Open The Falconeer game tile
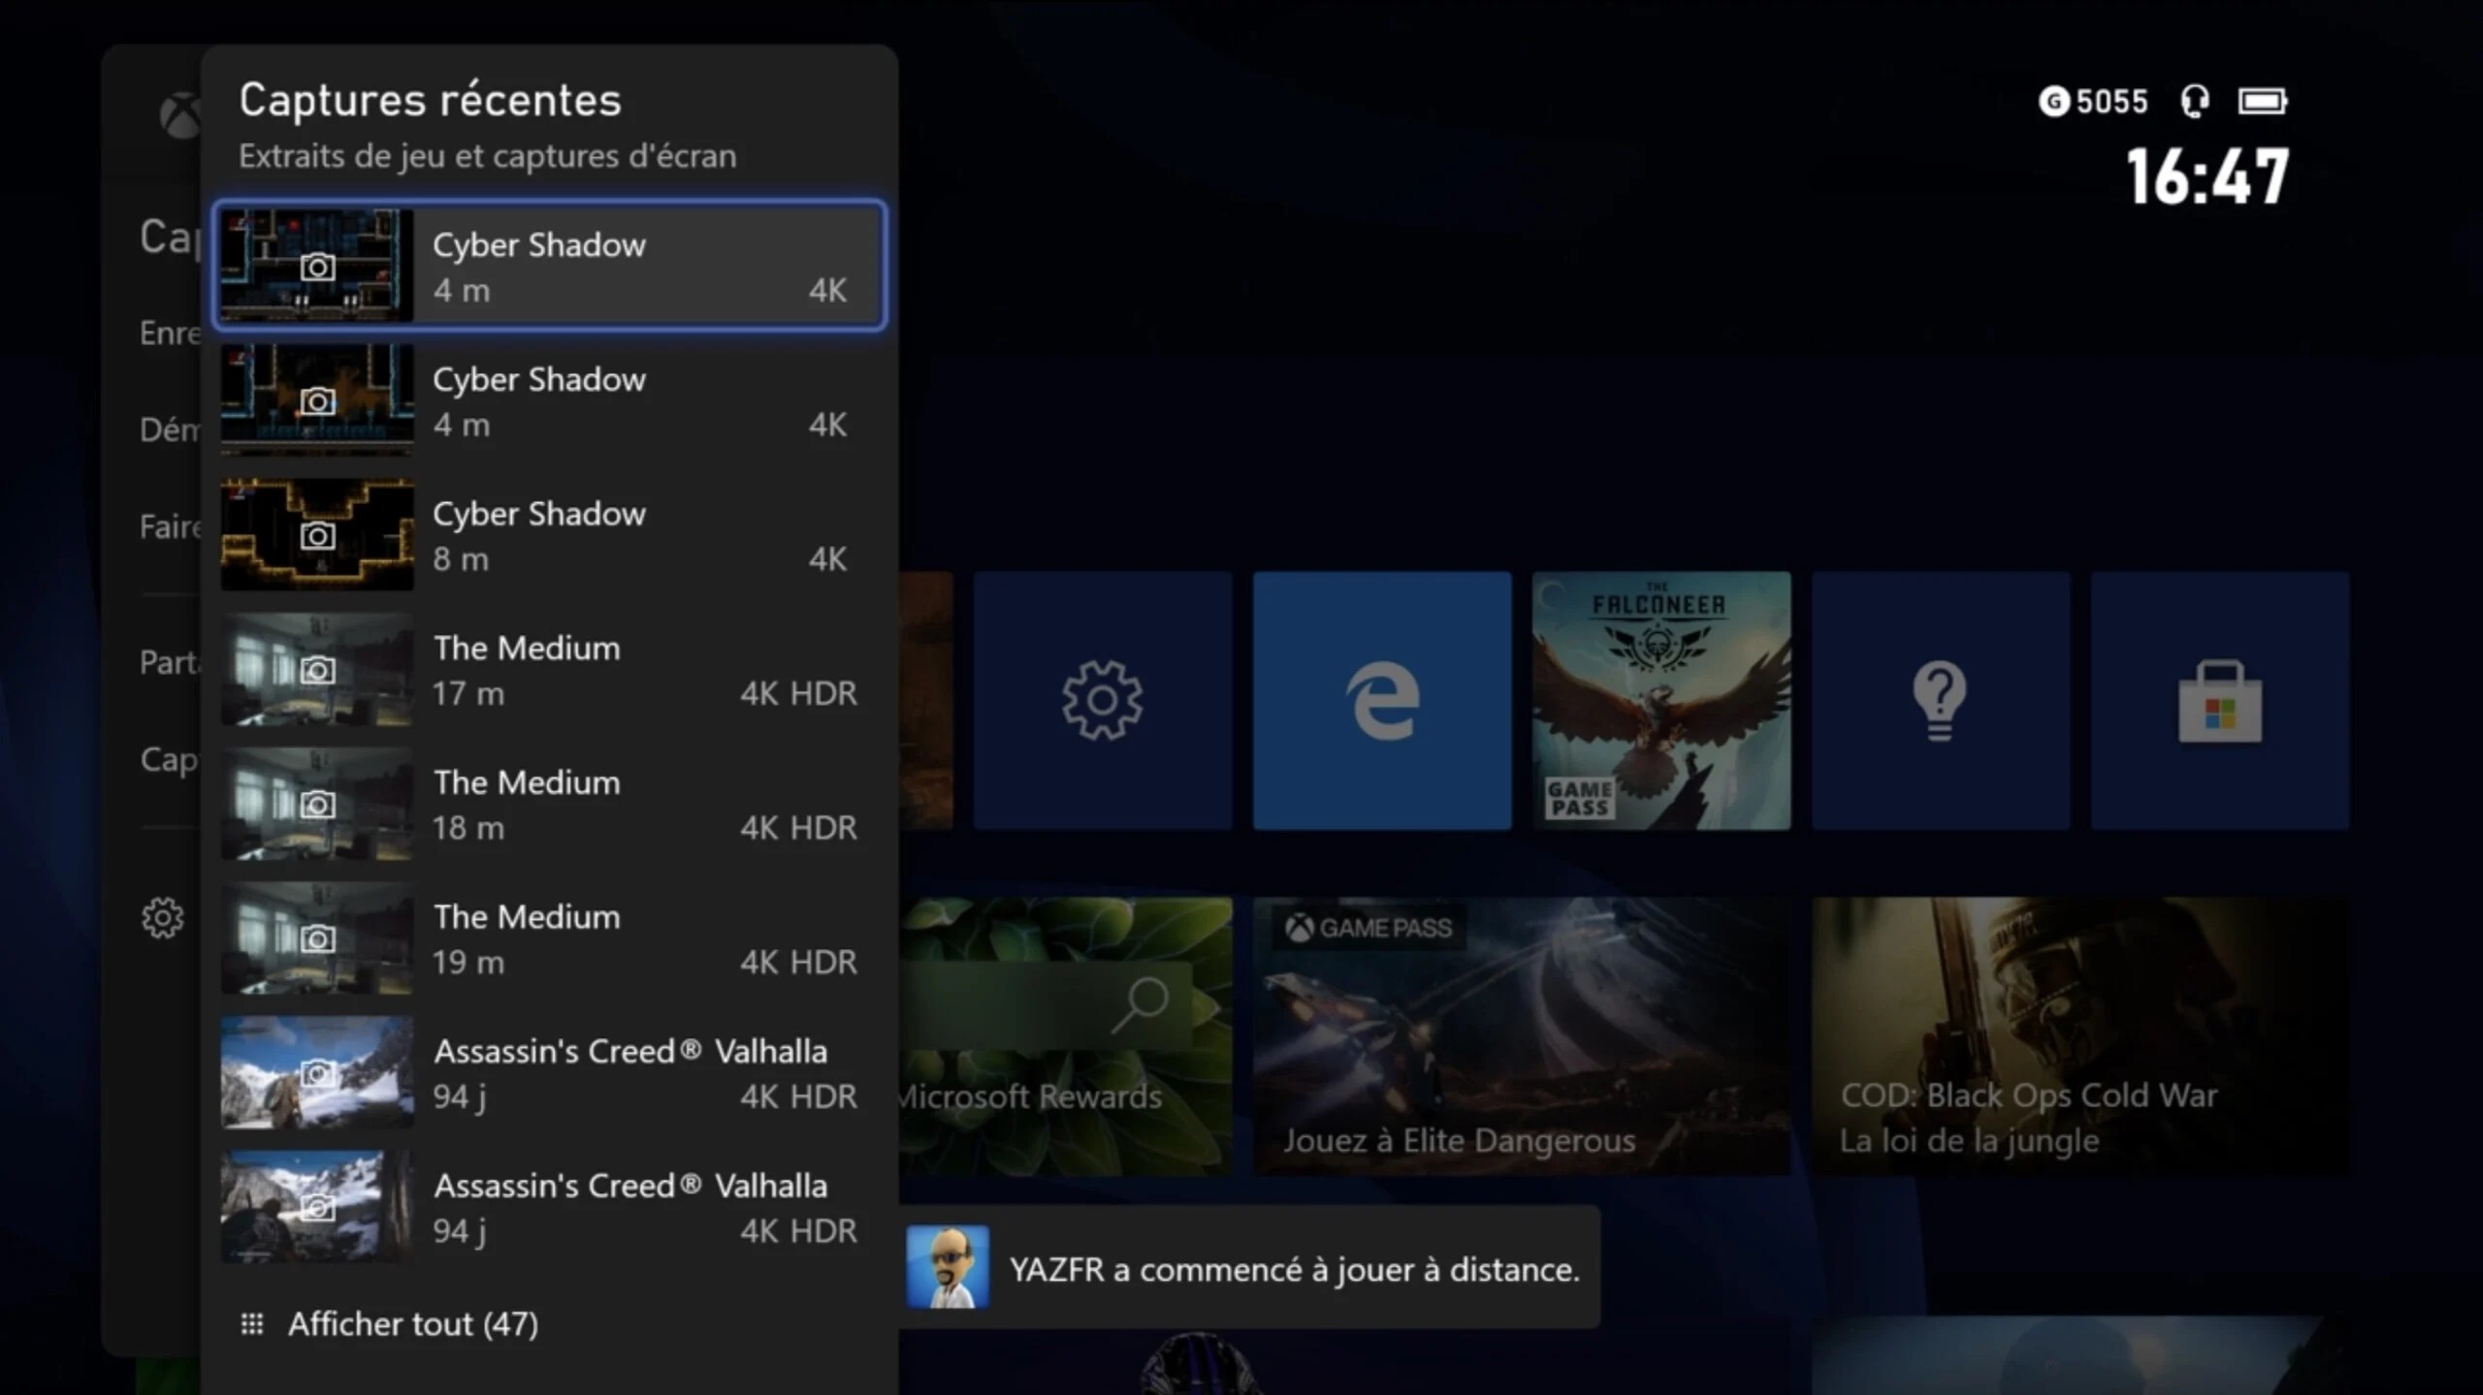The image size is (2483, 1395). [1661, 700]
